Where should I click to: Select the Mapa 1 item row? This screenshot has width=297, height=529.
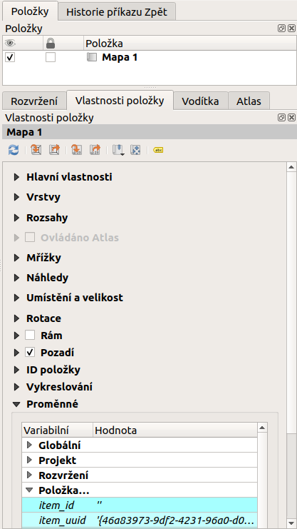pos(149,57)
